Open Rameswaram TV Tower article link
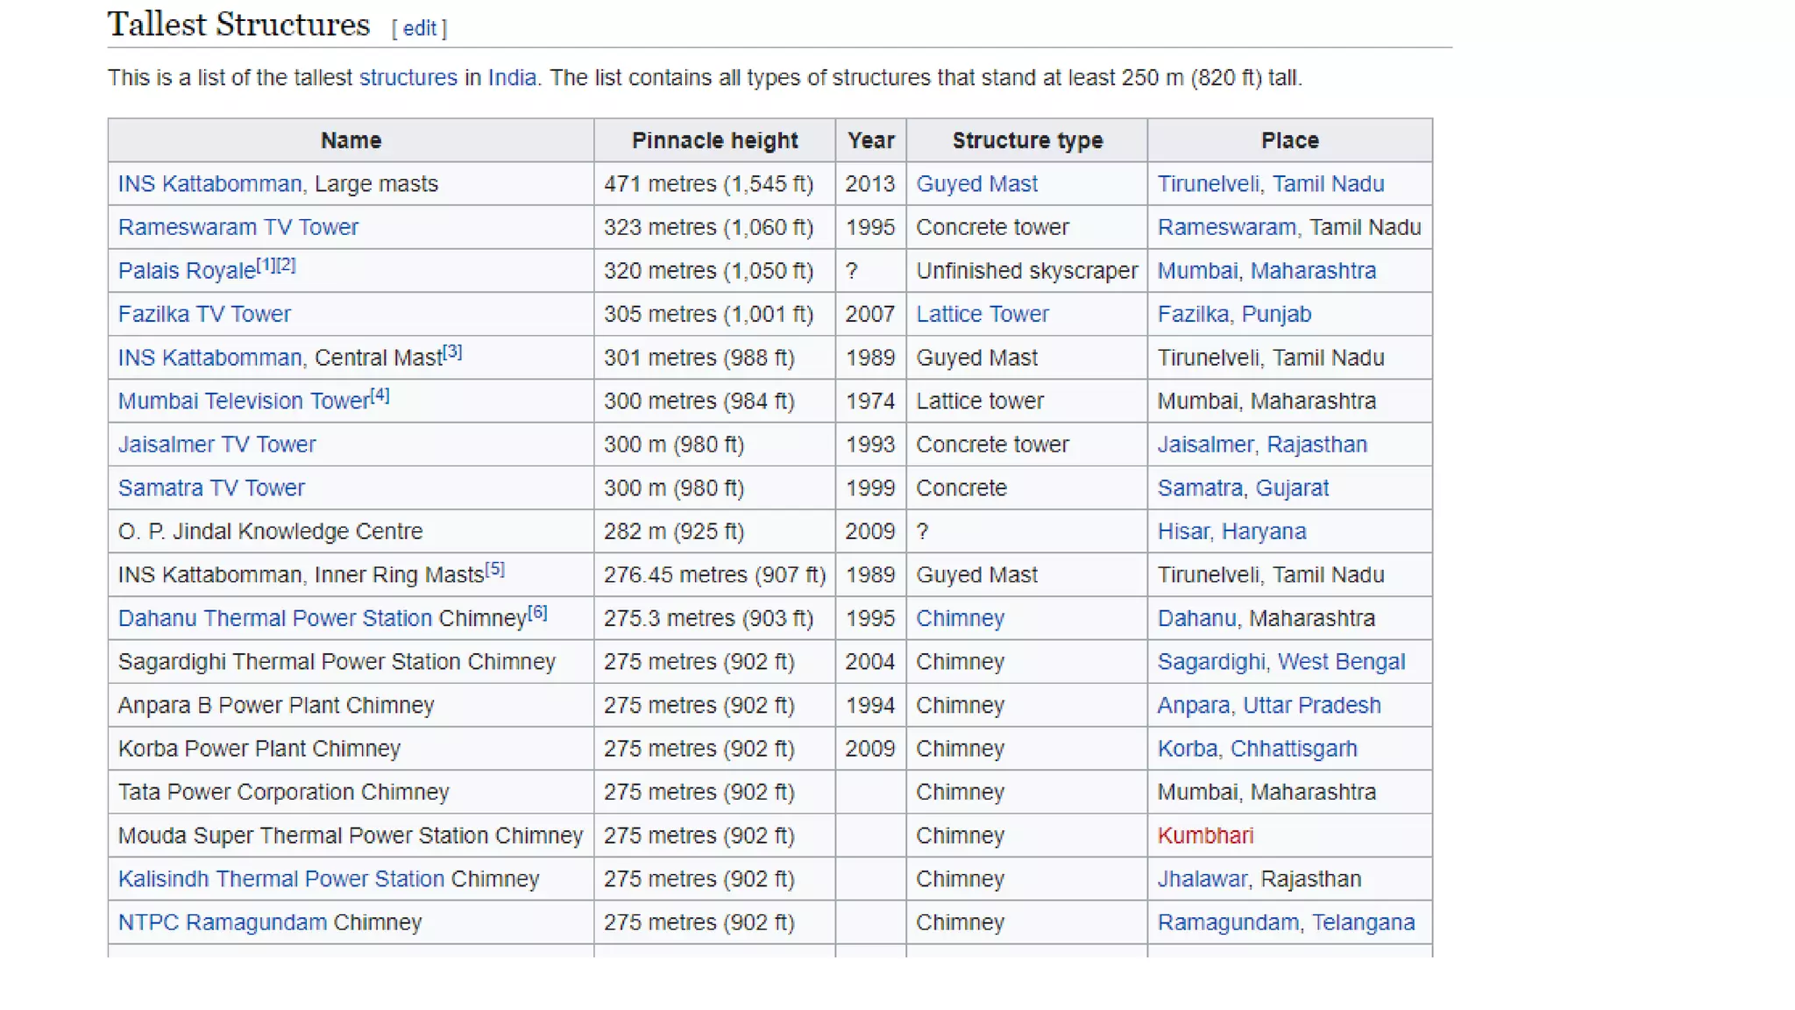The width and height of the screenshot is (1795, 1010). point(238,227)
